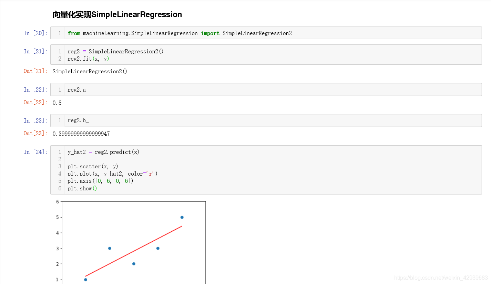Click the heading 向量化实现SimpleLinearRegression

pyautogui.click(x=117, y=14)
